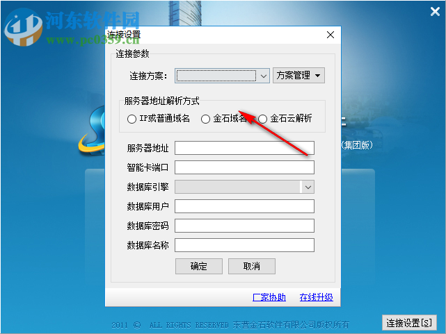Click the 取消 button

click(x=252, y=266)
